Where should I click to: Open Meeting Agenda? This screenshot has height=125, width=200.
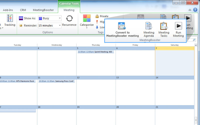149,30
